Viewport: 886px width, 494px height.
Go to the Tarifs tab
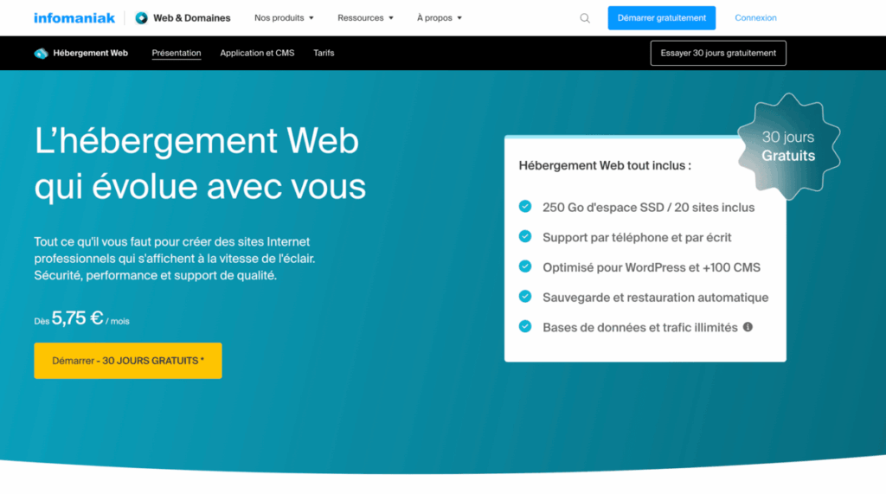(x=324, y=53)
